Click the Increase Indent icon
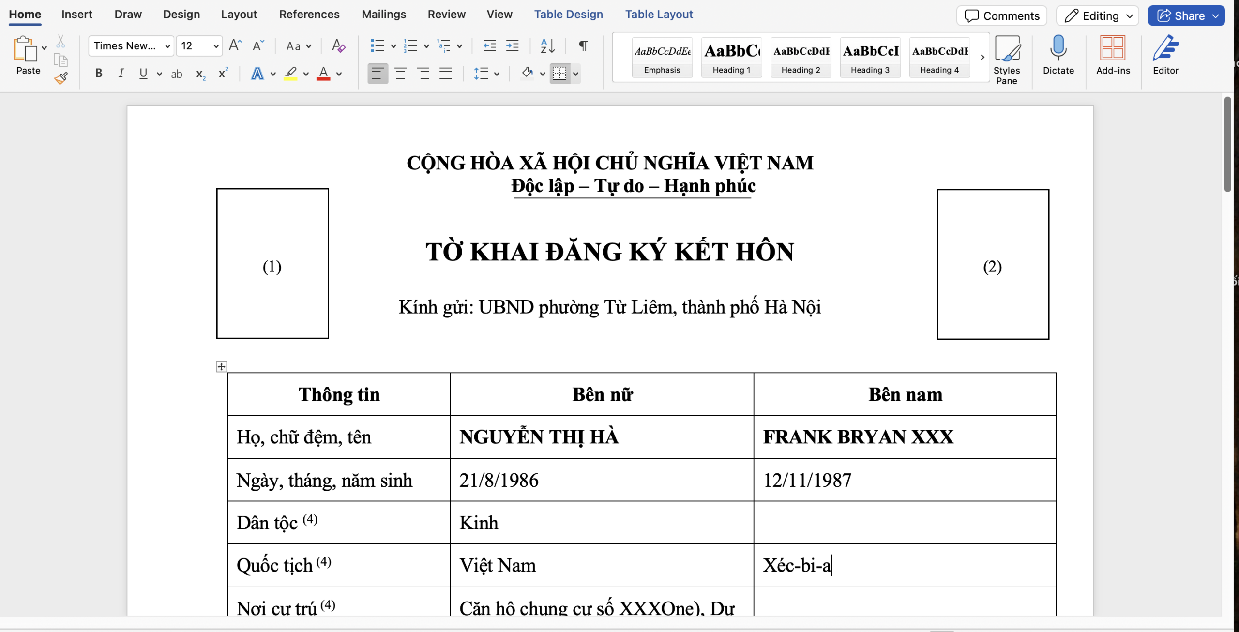 coord(512,46)
